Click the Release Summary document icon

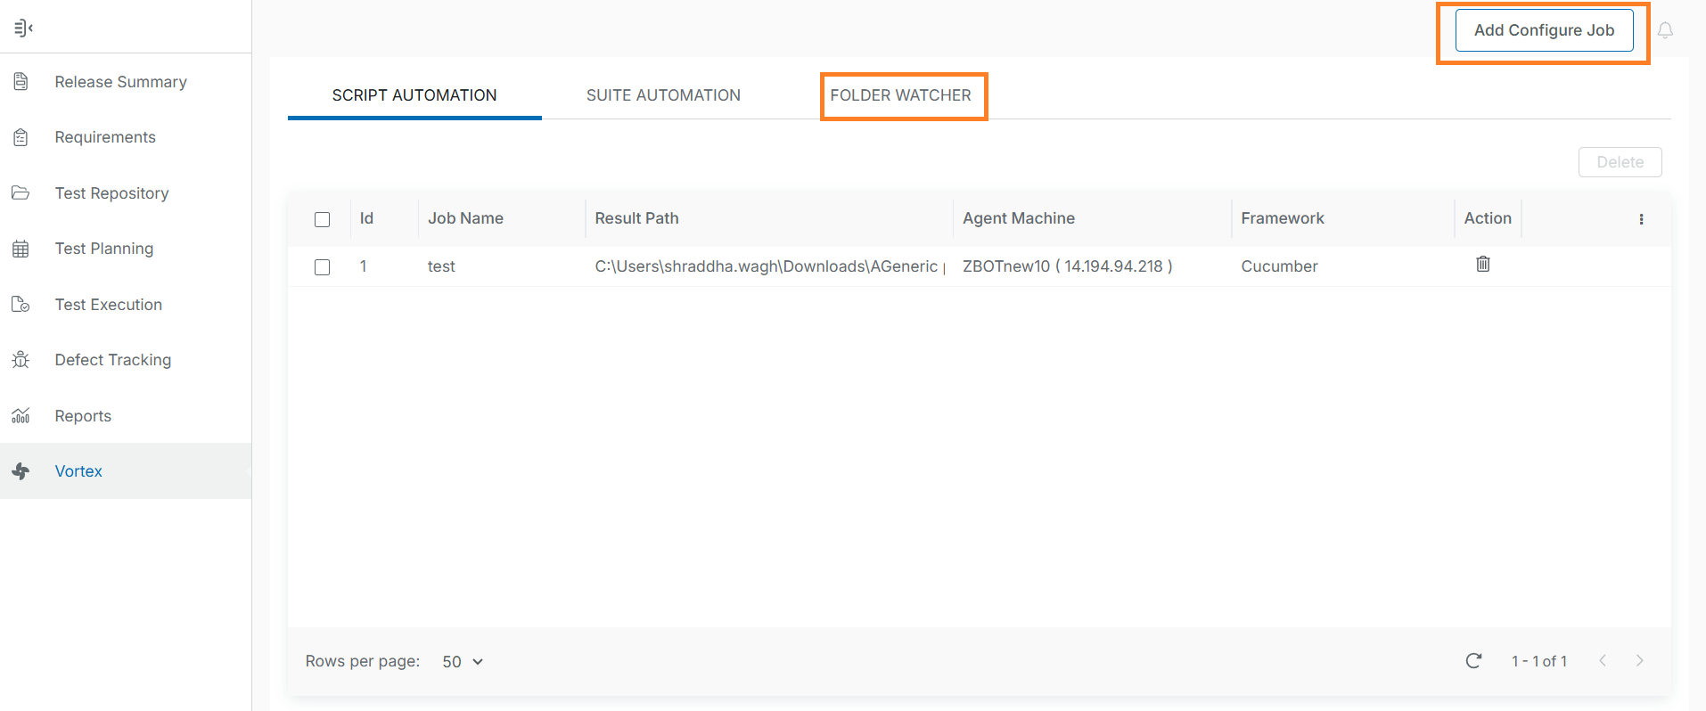(x=21, y=82)
